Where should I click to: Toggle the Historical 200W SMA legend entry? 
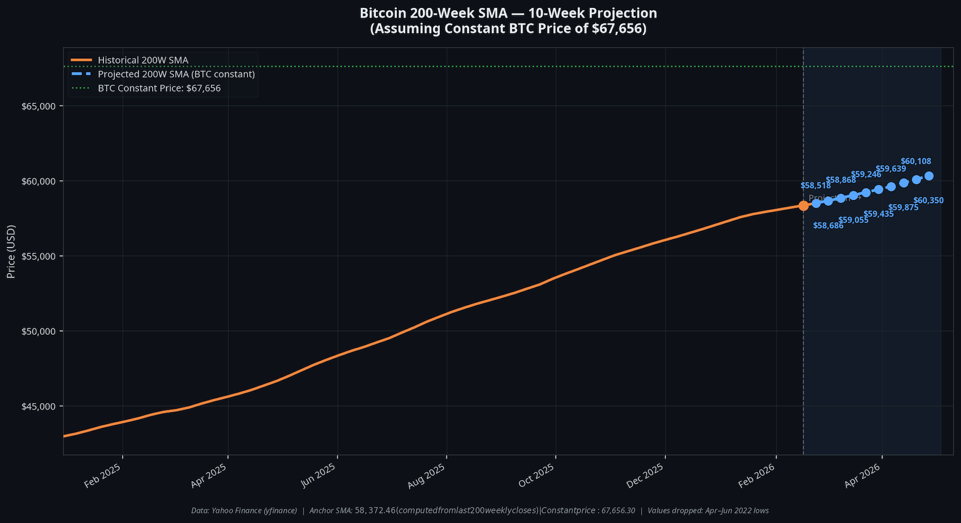click(143, 60)
